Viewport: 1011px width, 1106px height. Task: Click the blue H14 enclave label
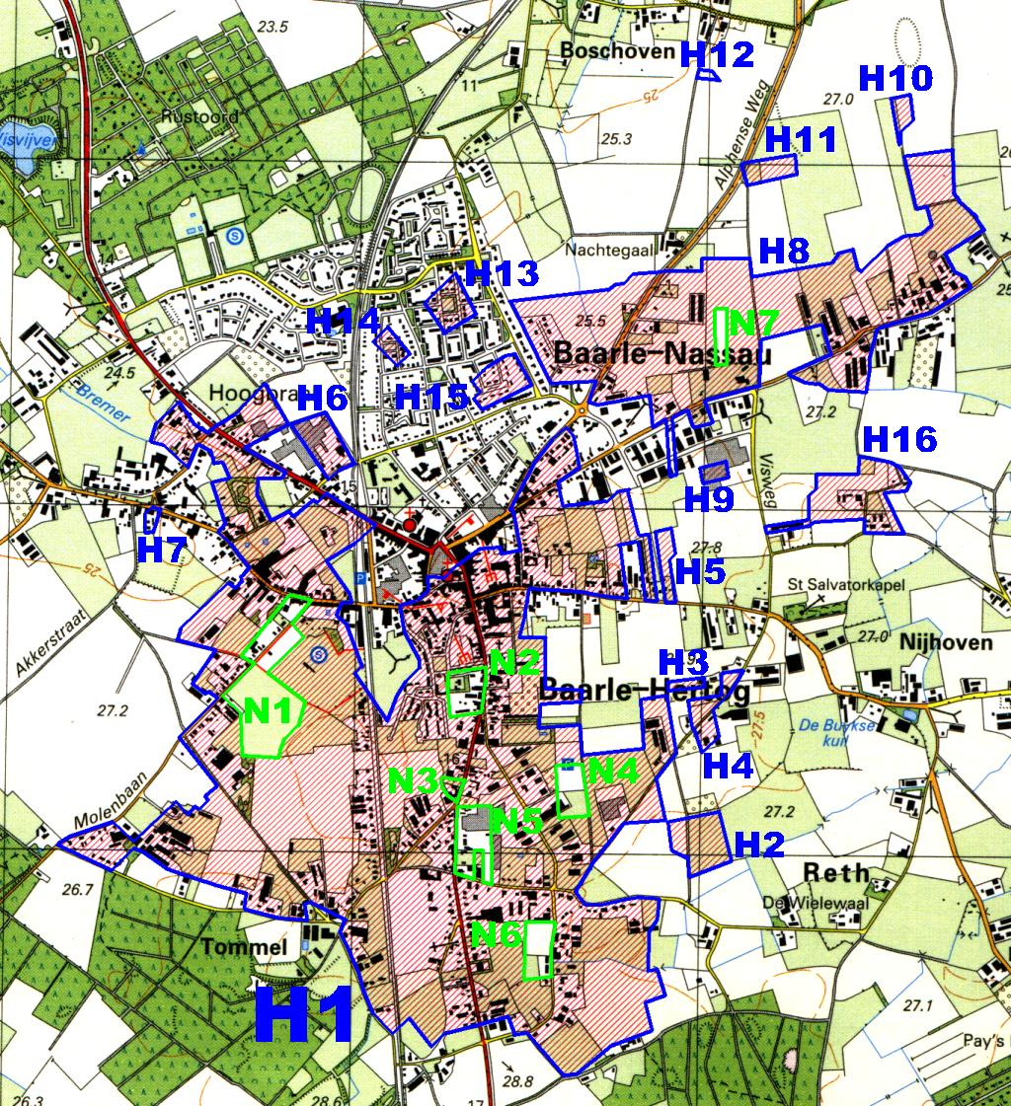point(344,323)
